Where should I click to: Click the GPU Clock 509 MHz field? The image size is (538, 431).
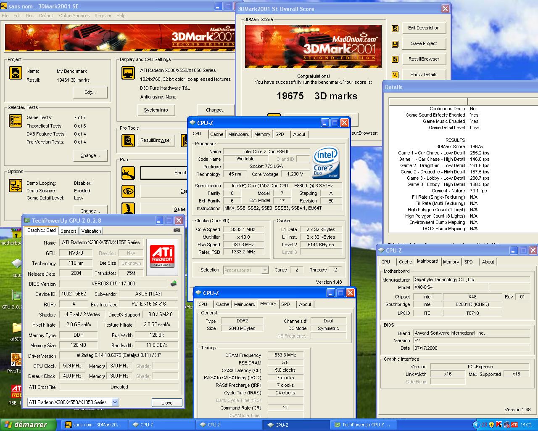point(72,366)
